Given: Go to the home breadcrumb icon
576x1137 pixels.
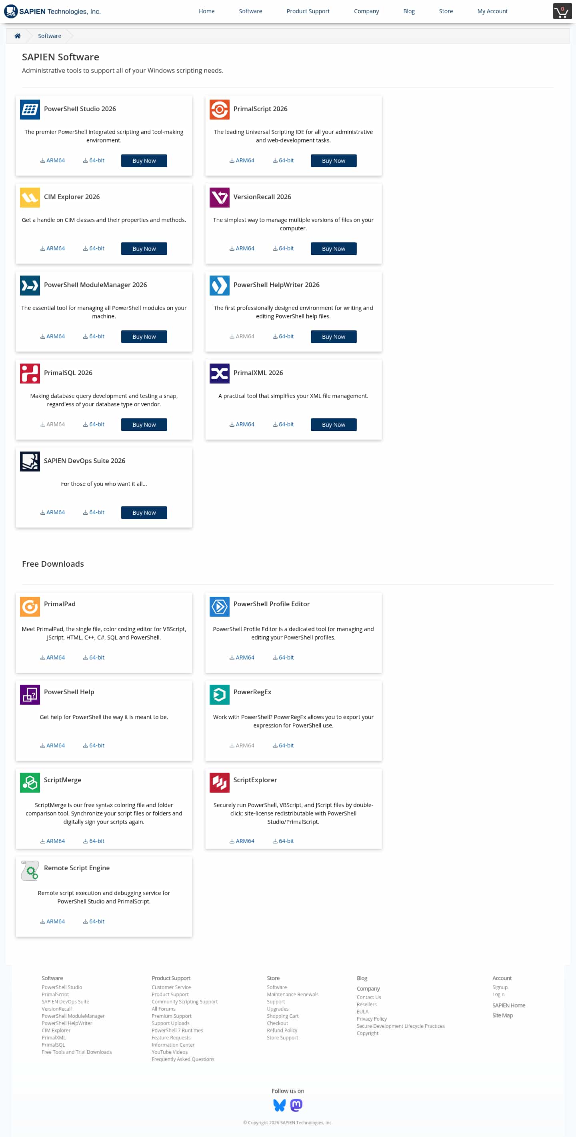Looking at the screenshot, I should click(x=18, y=36).
